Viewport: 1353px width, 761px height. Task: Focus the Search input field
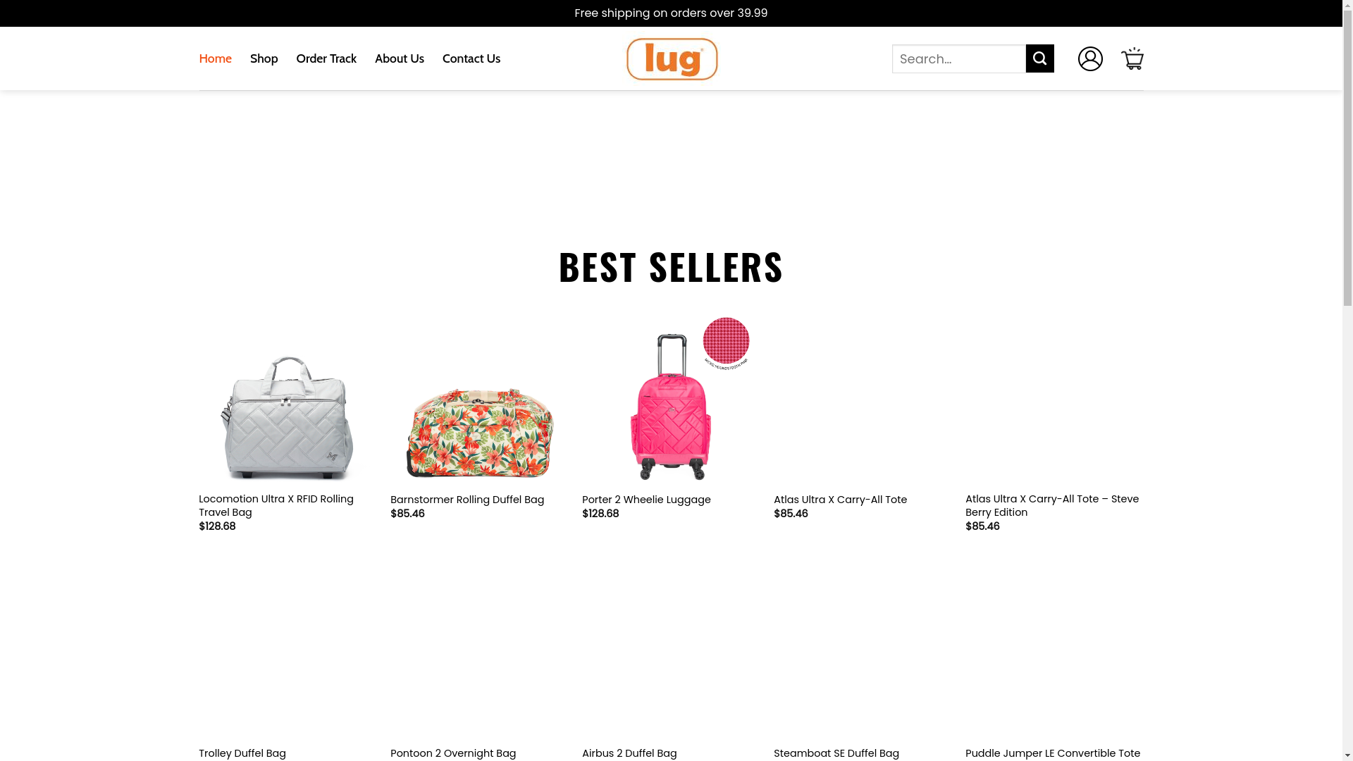958,58
